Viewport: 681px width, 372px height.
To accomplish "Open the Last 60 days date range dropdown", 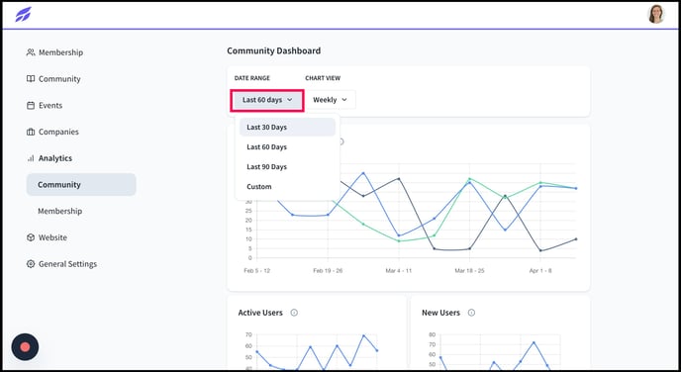I will [267, 100].
